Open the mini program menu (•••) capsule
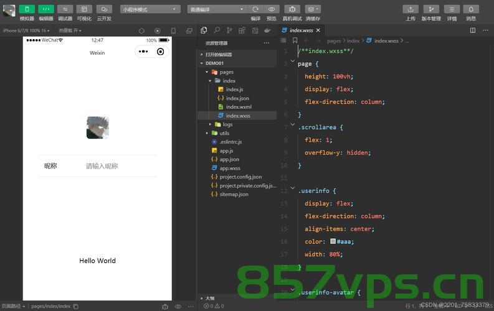494x311 pixels. pos(143,52)
